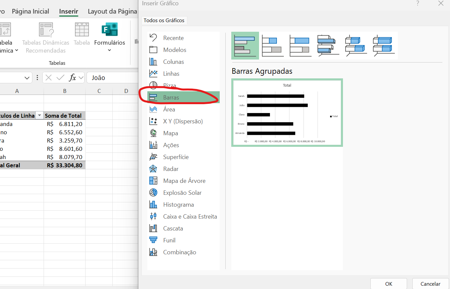Choose the Histograma chart type
The width and height of the screenshot is (450, 289).
183,205
